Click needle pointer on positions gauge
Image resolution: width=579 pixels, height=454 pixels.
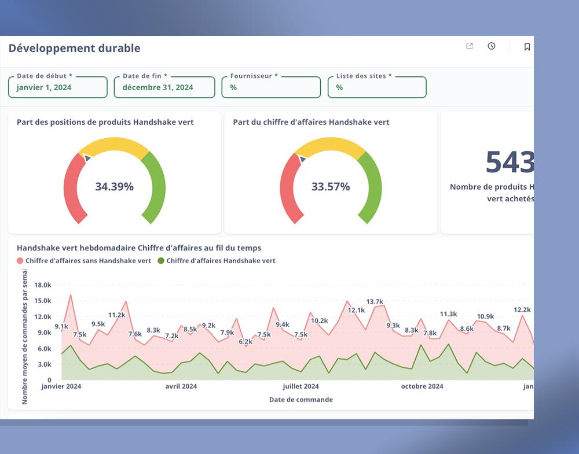pos(87,157)
